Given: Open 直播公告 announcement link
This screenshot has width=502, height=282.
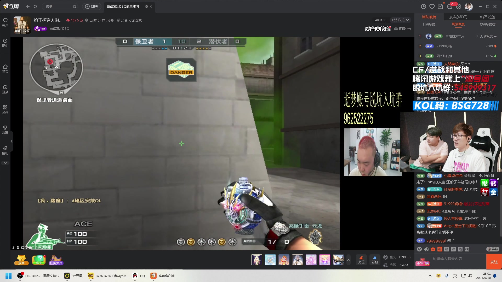Looking at the screenshot, I should coord(403,29).
